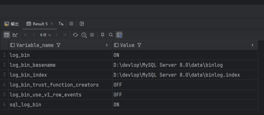Toggle the layout split icon in tab bar
The width and height of the screenshot is (264, 115).
tap(82, 24)
